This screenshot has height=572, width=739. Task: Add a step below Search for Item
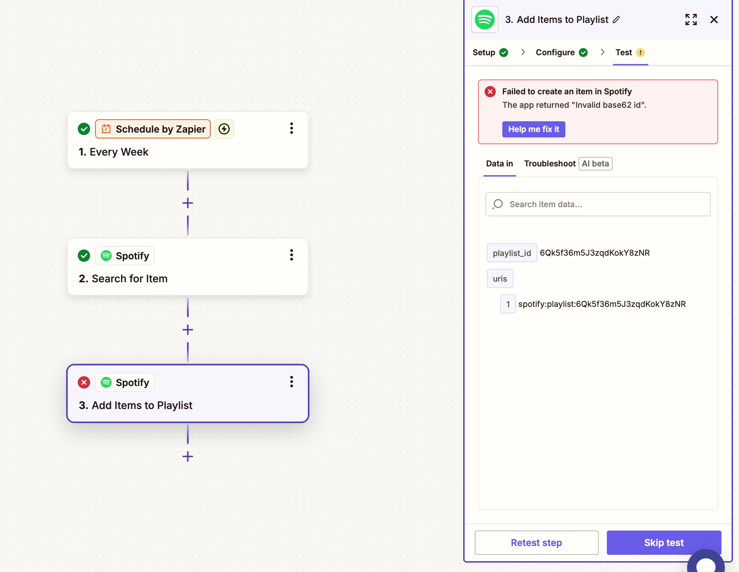click(x=188, y=330)
